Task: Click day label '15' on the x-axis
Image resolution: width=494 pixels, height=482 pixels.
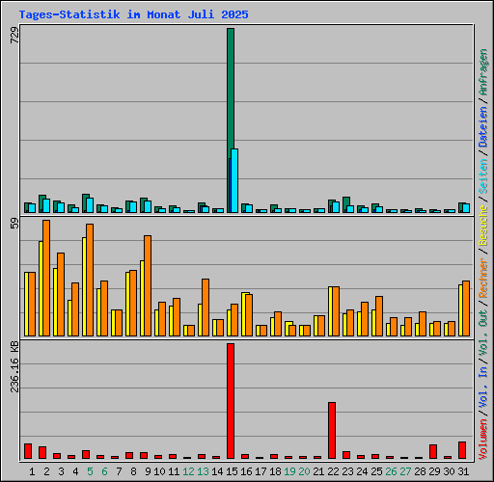Action: tap(232, 471)
